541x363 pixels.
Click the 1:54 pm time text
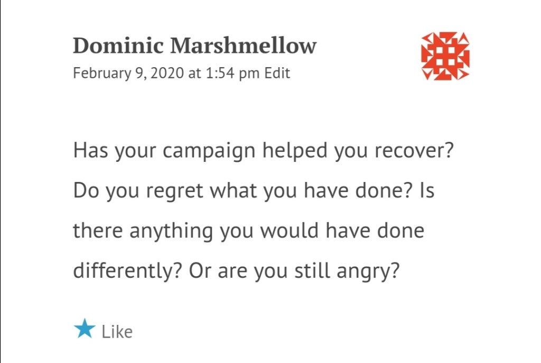231,73
